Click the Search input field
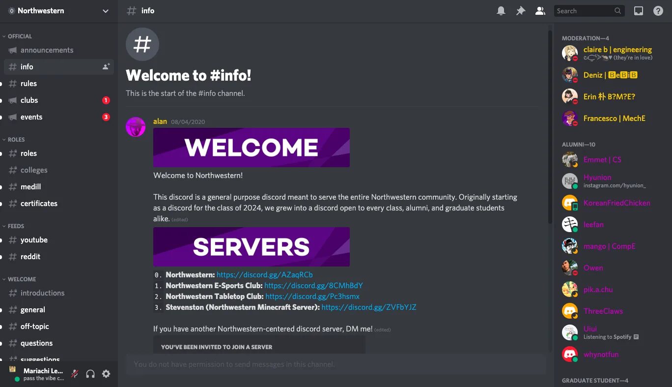The width and height of the screenshot is (672, 387). (x=589, y=11)
